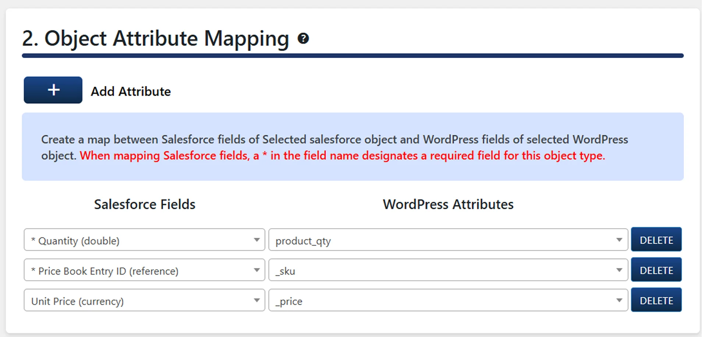The image size is (702, 337).
Task: Click the Object Attribute Mapping heading
Action: coord(156,38)
